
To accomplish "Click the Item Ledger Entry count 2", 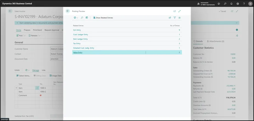I will (179, 39).
